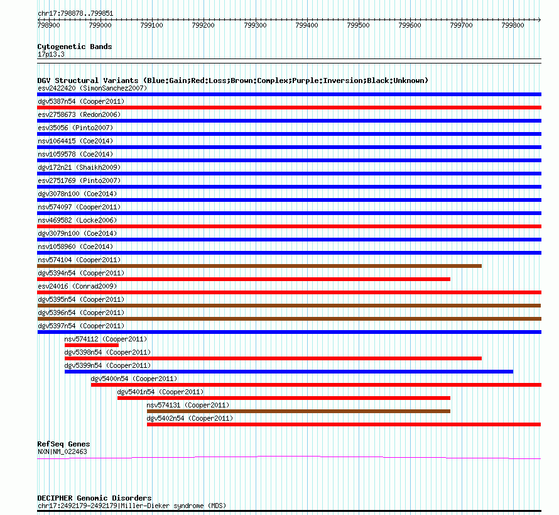
Task: Click ruler position 799800
Action: pyautogui.click(x=513, y=25)
